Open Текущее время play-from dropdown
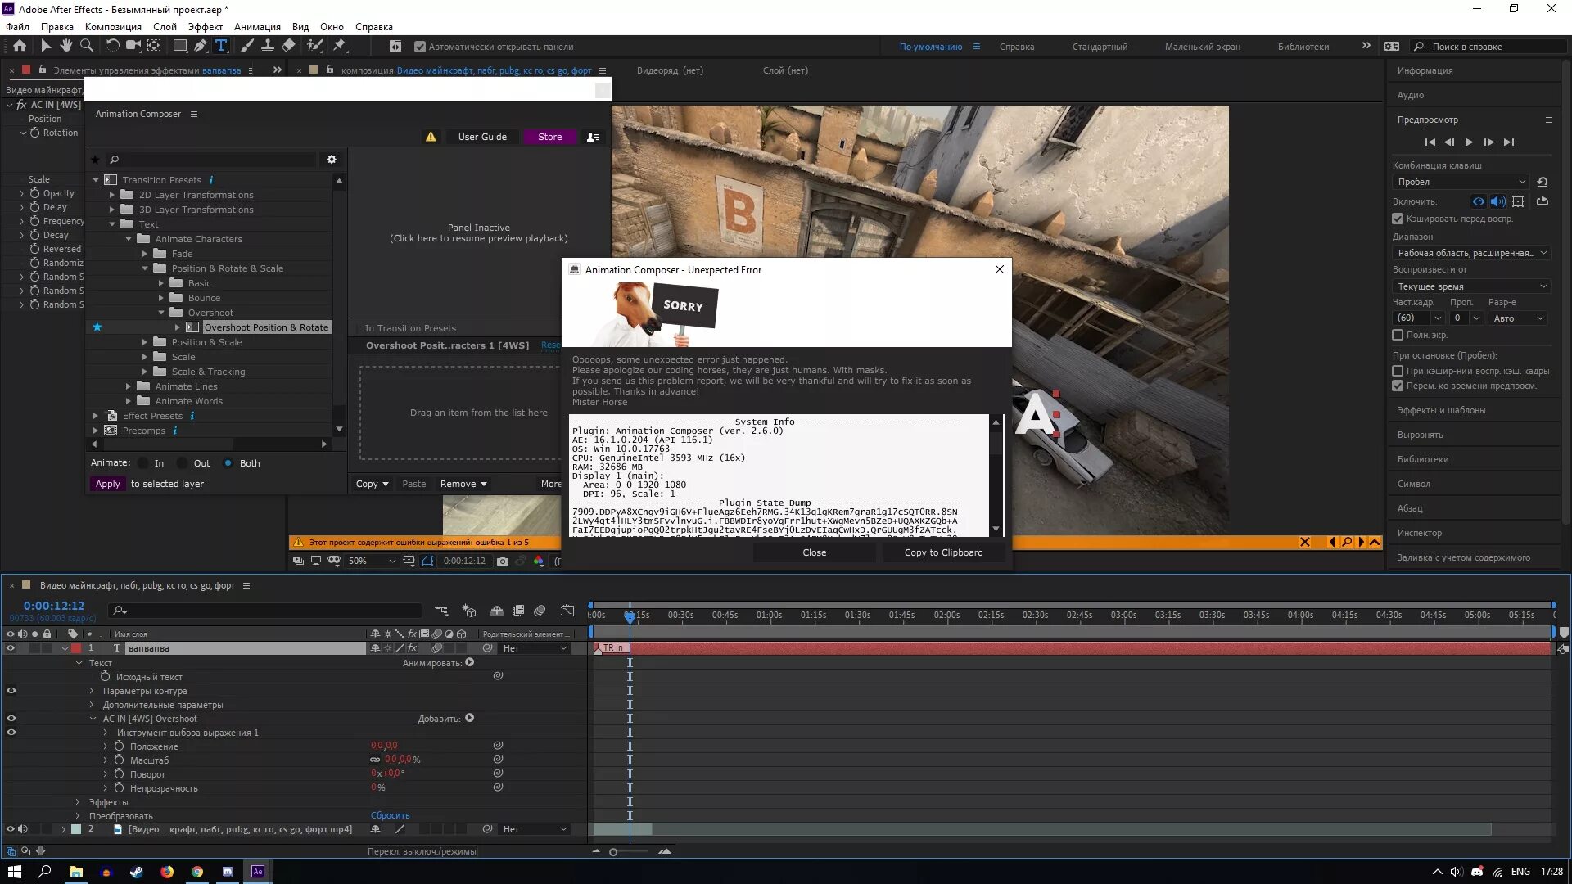This screenshot has height=884, width=1572. click(x=1470, y=286)
